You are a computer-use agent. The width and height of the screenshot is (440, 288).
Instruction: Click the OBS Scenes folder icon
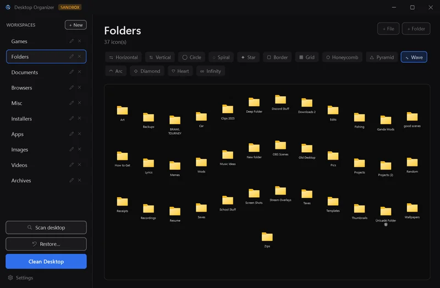click(x=280, y=145)
